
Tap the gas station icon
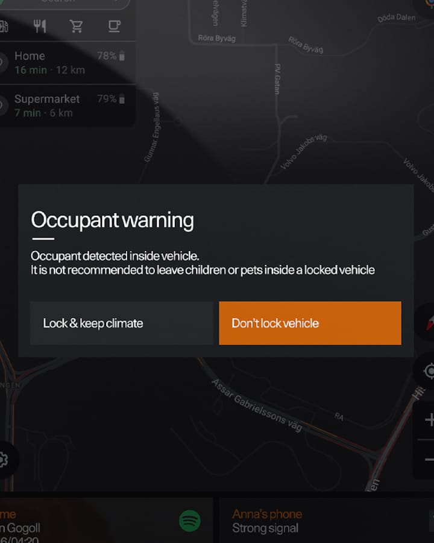click(4, 27)
